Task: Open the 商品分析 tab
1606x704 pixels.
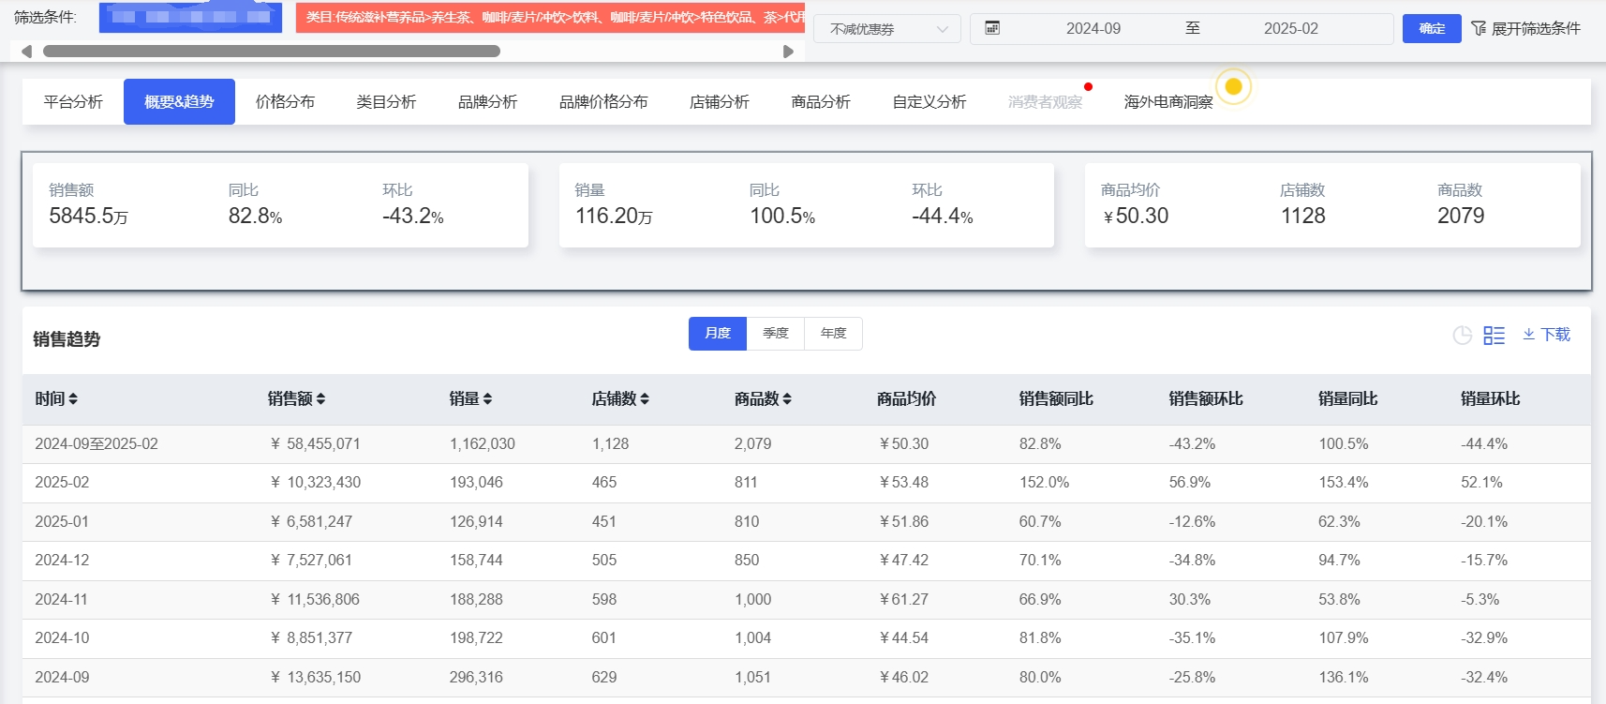Action: [821, 101]
